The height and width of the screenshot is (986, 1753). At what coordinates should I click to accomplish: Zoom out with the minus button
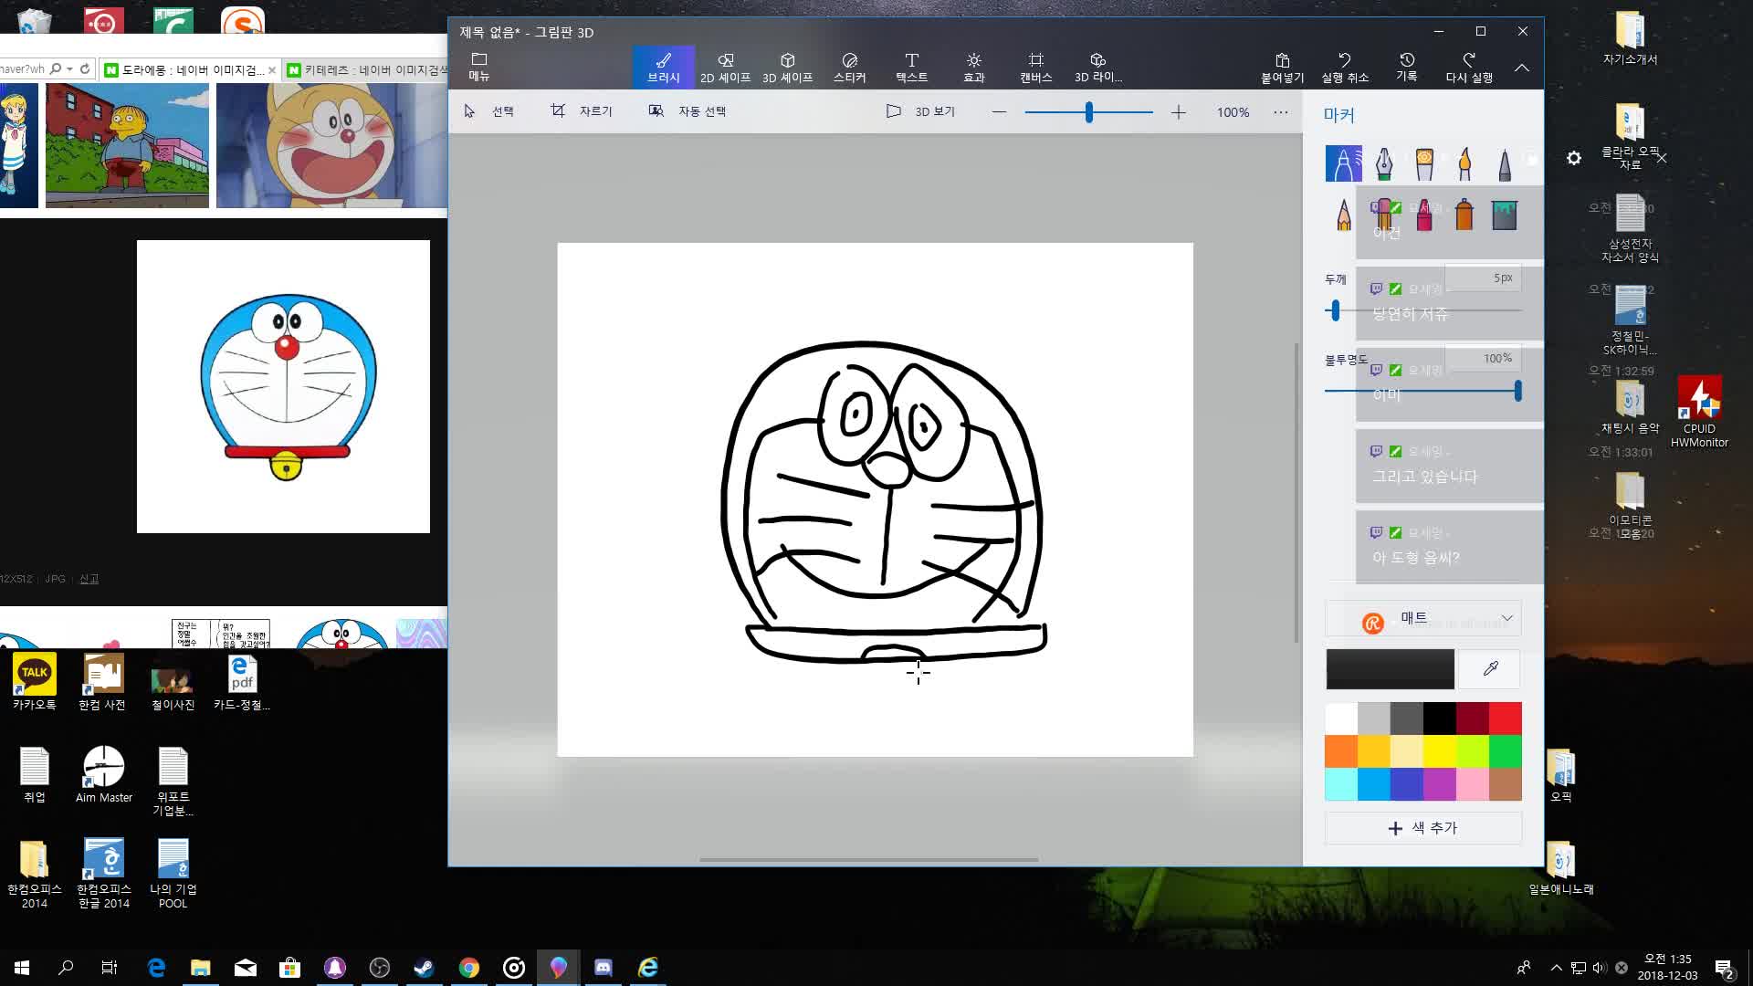pos(999,112)
